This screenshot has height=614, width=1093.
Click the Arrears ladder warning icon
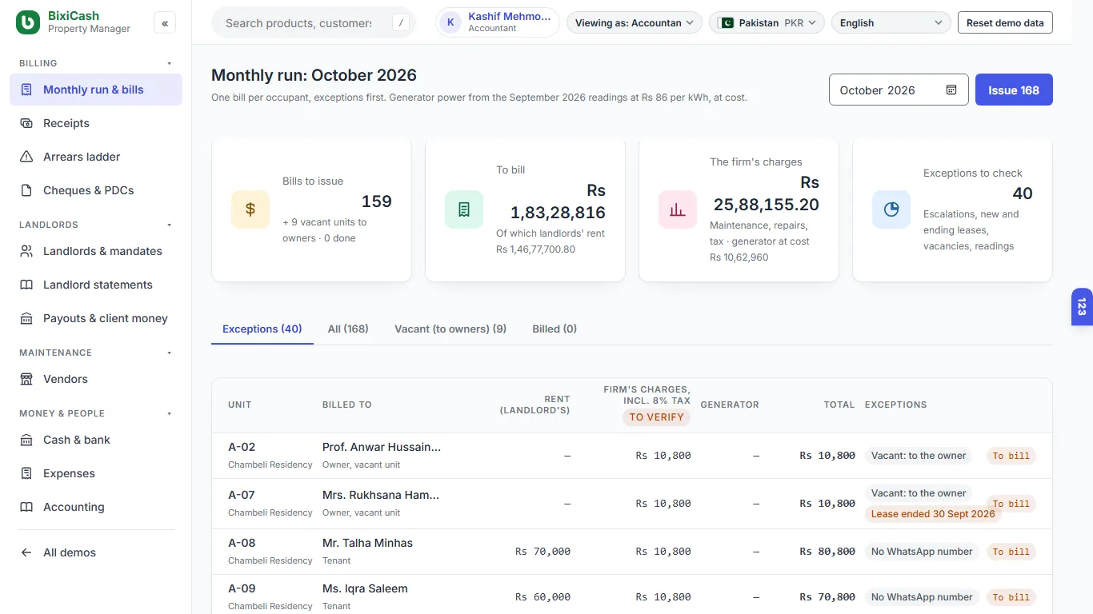point(26,157)
